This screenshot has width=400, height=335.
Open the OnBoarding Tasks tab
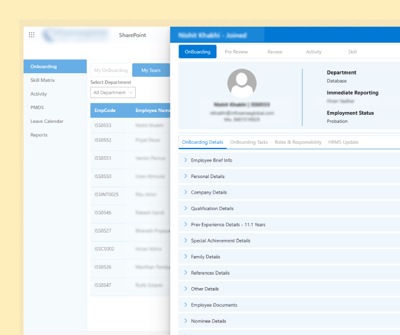pos(249,142)
